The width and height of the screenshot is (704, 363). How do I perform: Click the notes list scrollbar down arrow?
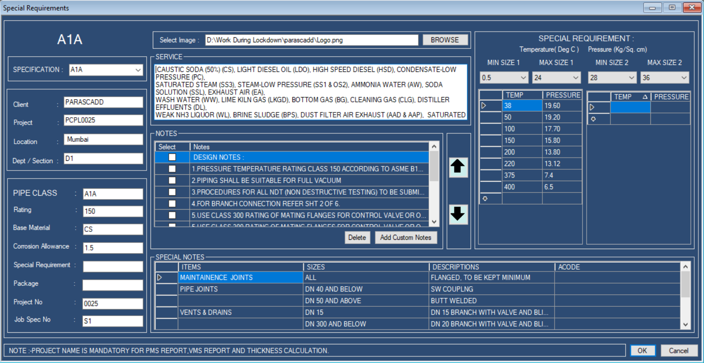pos(434,222)
